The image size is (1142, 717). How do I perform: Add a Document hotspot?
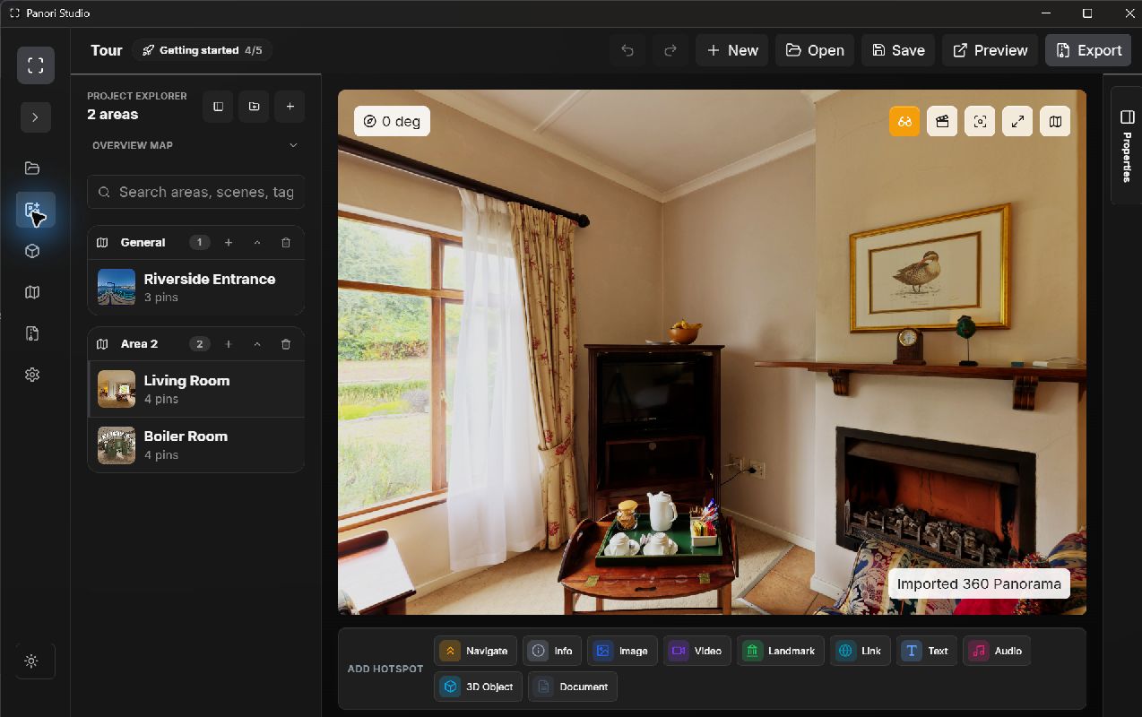pos(573,687)
